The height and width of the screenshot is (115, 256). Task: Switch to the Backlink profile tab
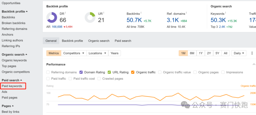(x=72, y=41)
